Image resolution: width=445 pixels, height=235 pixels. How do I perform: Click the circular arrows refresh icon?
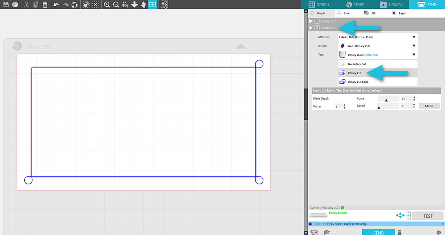(75, 5)
